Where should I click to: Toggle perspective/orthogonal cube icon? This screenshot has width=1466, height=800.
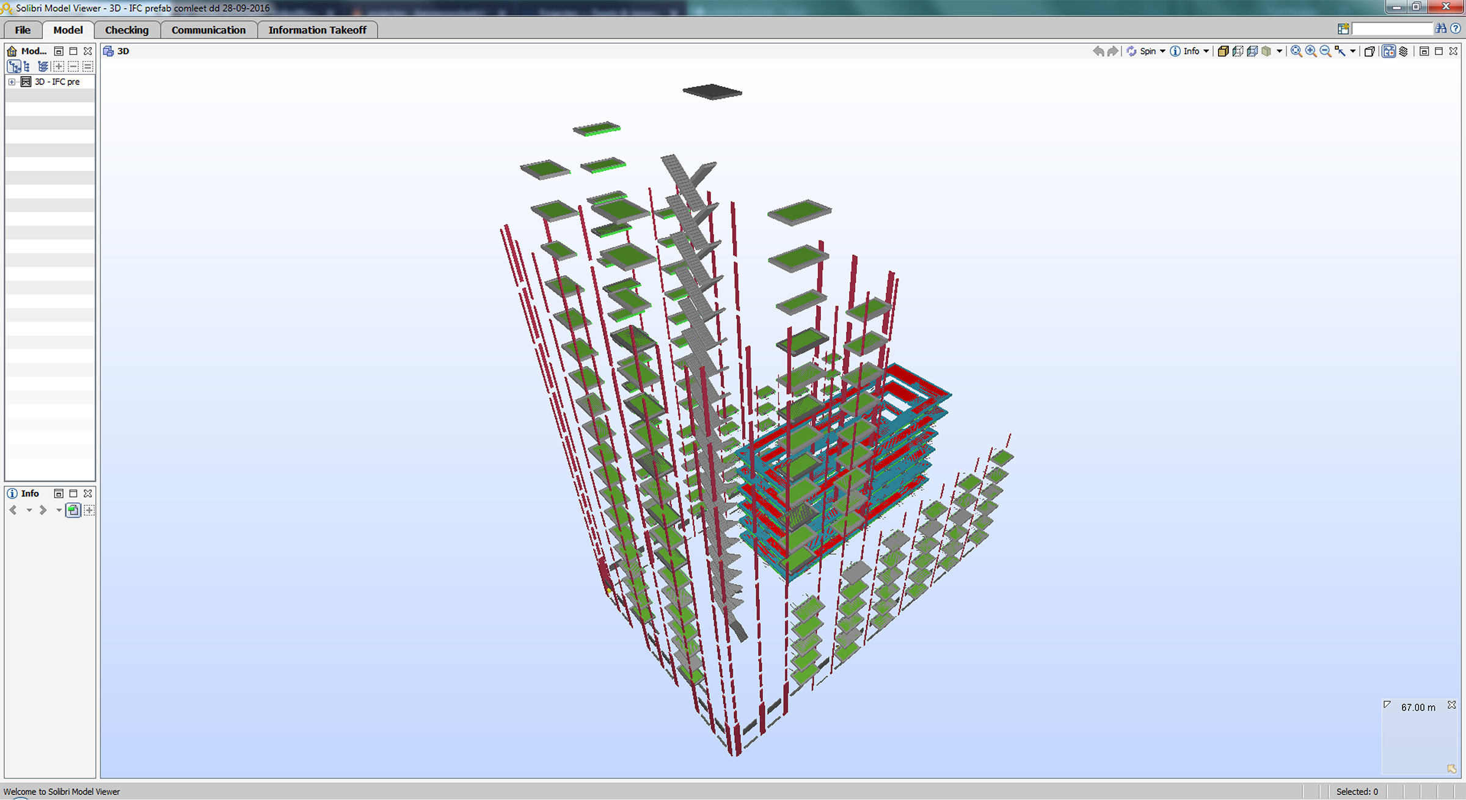click(x=1369, y=51)
